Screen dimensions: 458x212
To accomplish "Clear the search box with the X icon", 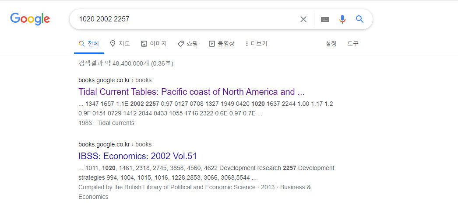I will [303, 19].
